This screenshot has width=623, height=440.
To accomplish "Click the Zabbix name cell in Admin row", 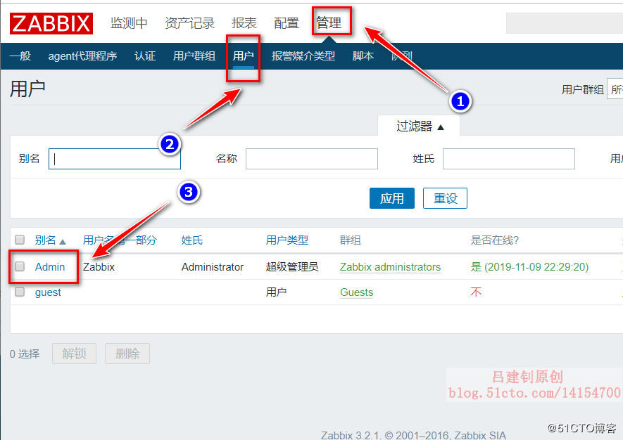I will coord(99,267).
